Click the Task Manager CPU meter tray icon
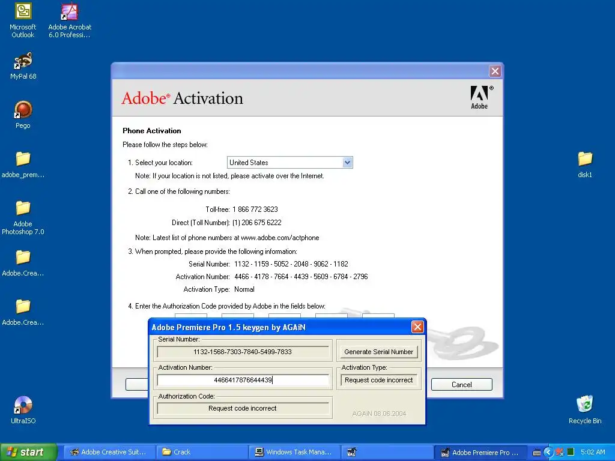The width and height of the screenshot is (615, 461). 571,452
